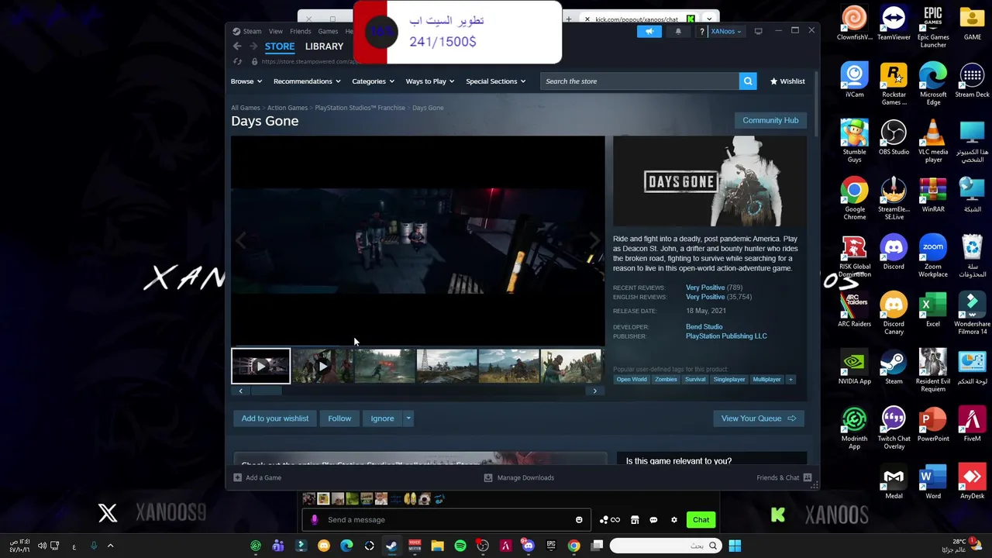Screen dimensions: 992x558
Task: Open the shop icon in Kick chat
Action: (x=635, y=520)
